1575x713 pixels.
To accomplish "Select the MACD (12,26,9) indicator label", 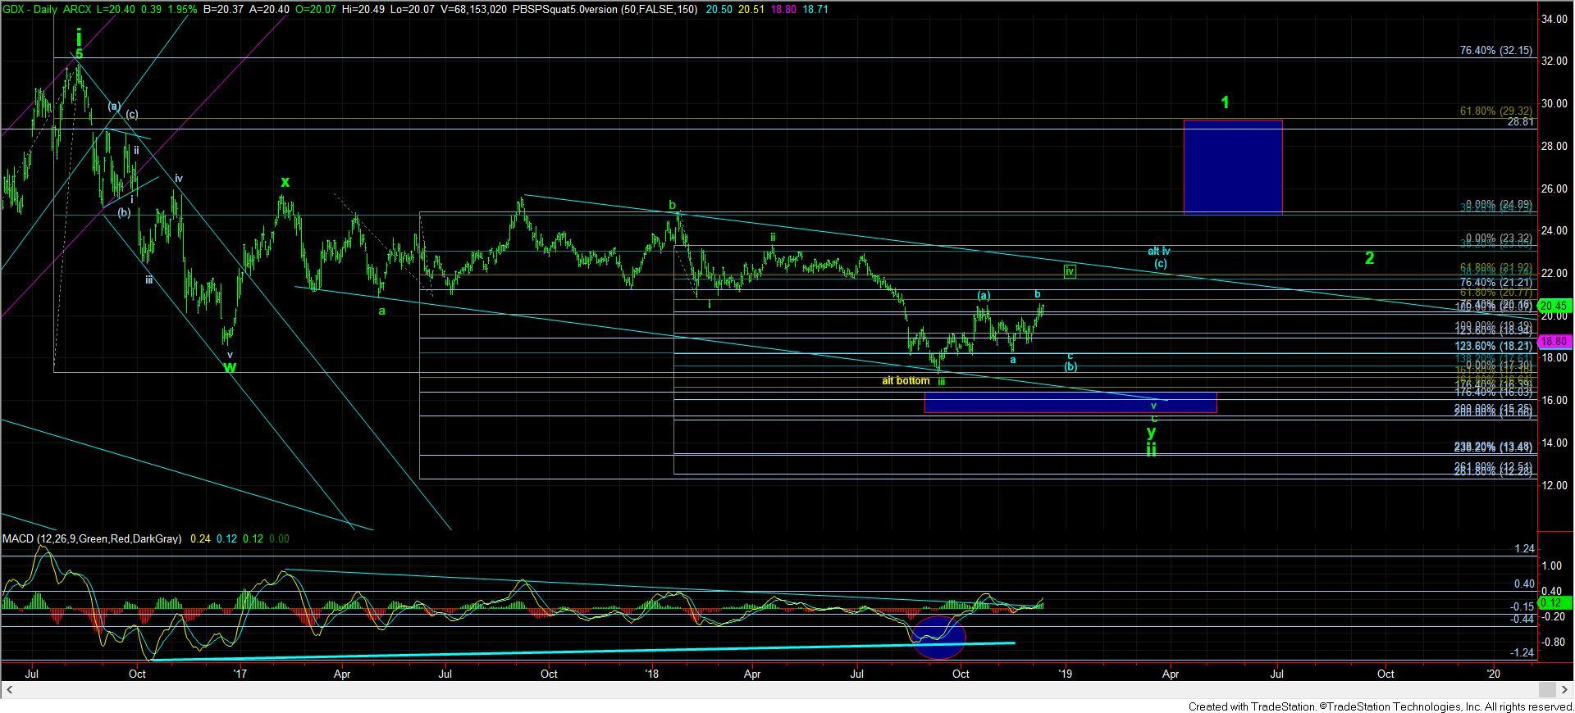I will click(x=91, y=539).
